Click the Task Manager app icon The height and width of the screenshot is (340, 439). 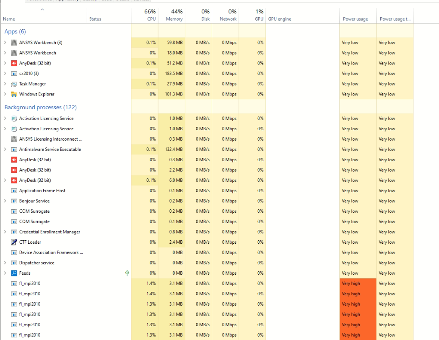[14, 84]
